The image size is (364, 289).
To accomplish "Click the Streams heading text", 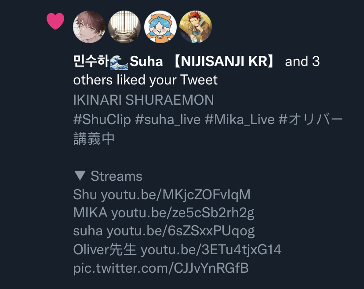I will 116,176.
